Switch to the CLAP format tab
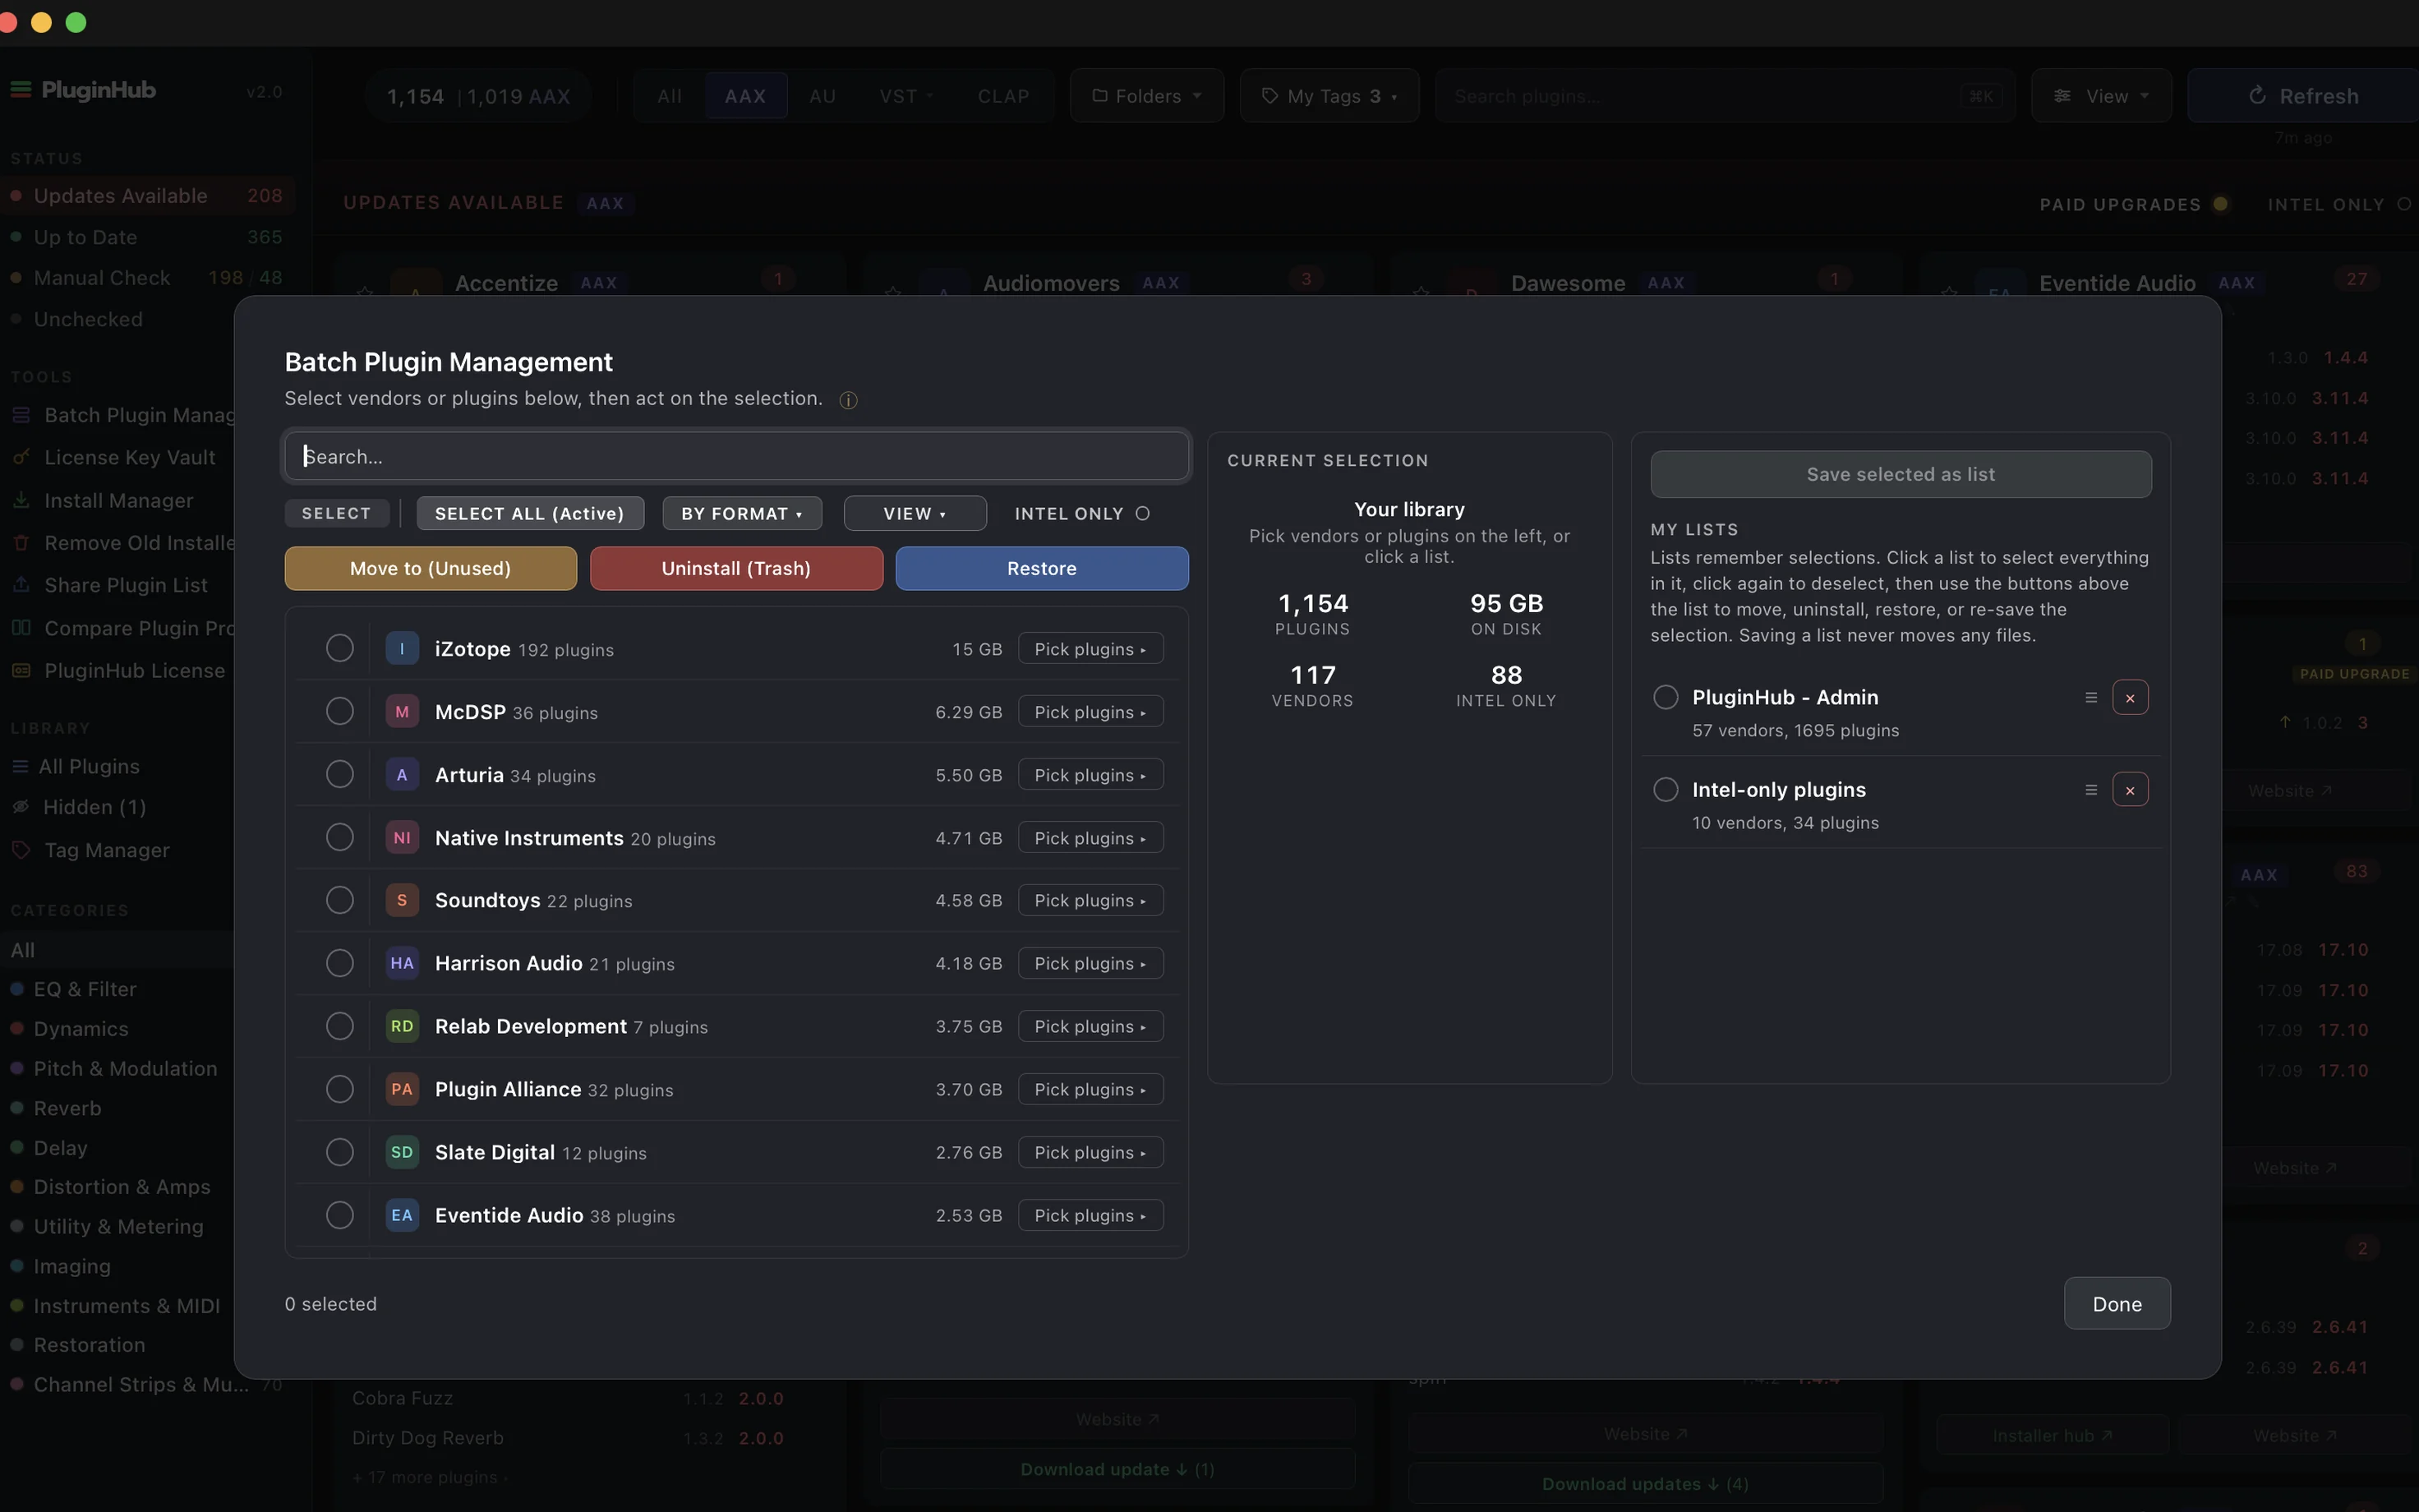Image resolution: width=2419 pixels, height=1512 pixels. [x=1003, y=96]
